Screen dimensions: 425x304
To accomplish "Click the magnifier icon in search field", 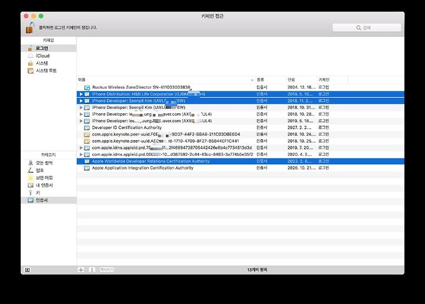I will pyautogui.click(x=358, y=28).
